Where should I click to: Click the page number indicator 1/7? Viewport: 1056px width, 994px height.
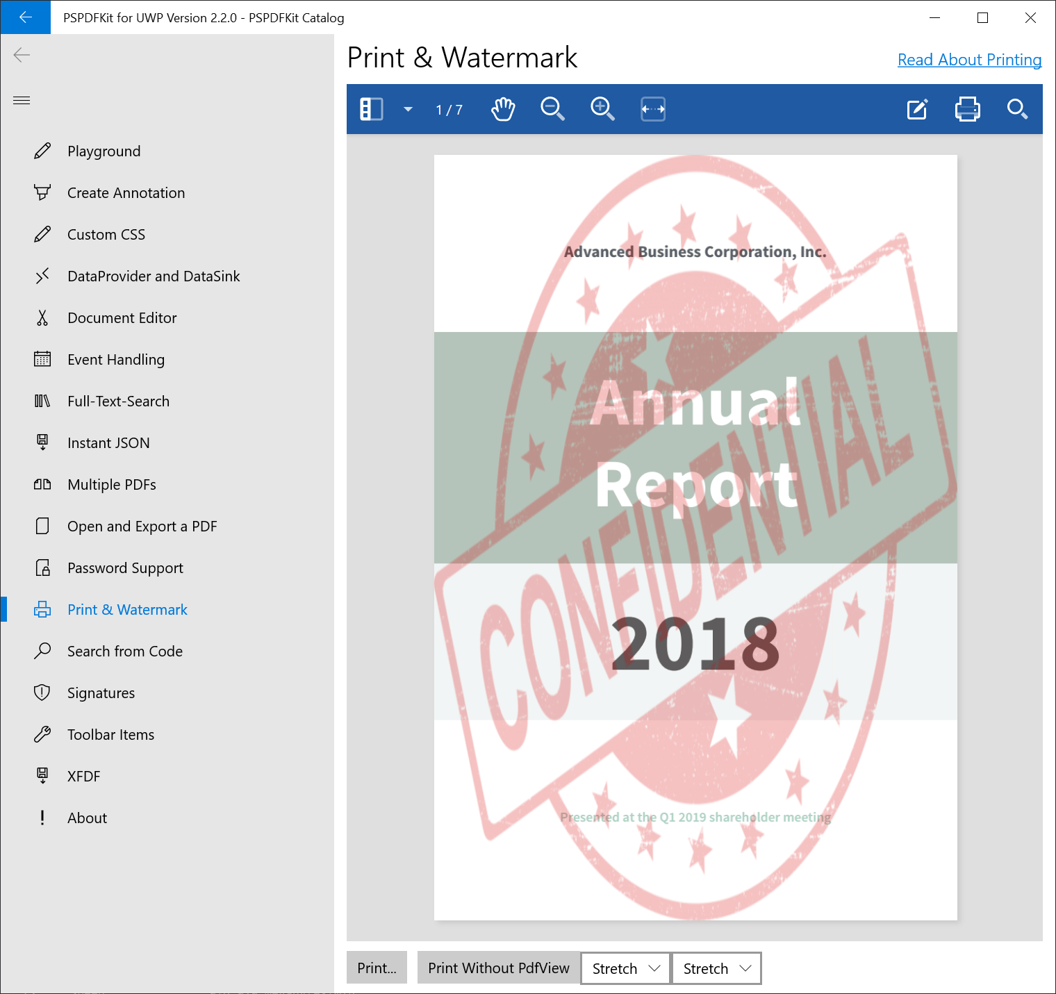[448, 109]
